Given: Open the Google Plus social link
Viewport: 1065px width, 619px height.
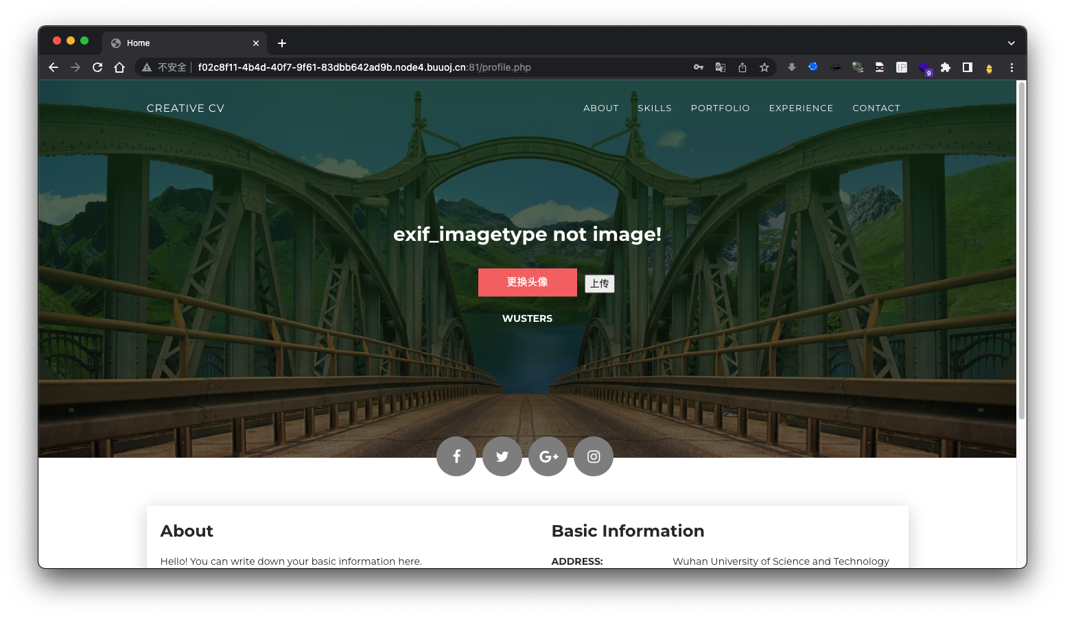Looking at the screenshot, I should click(548, 456).
